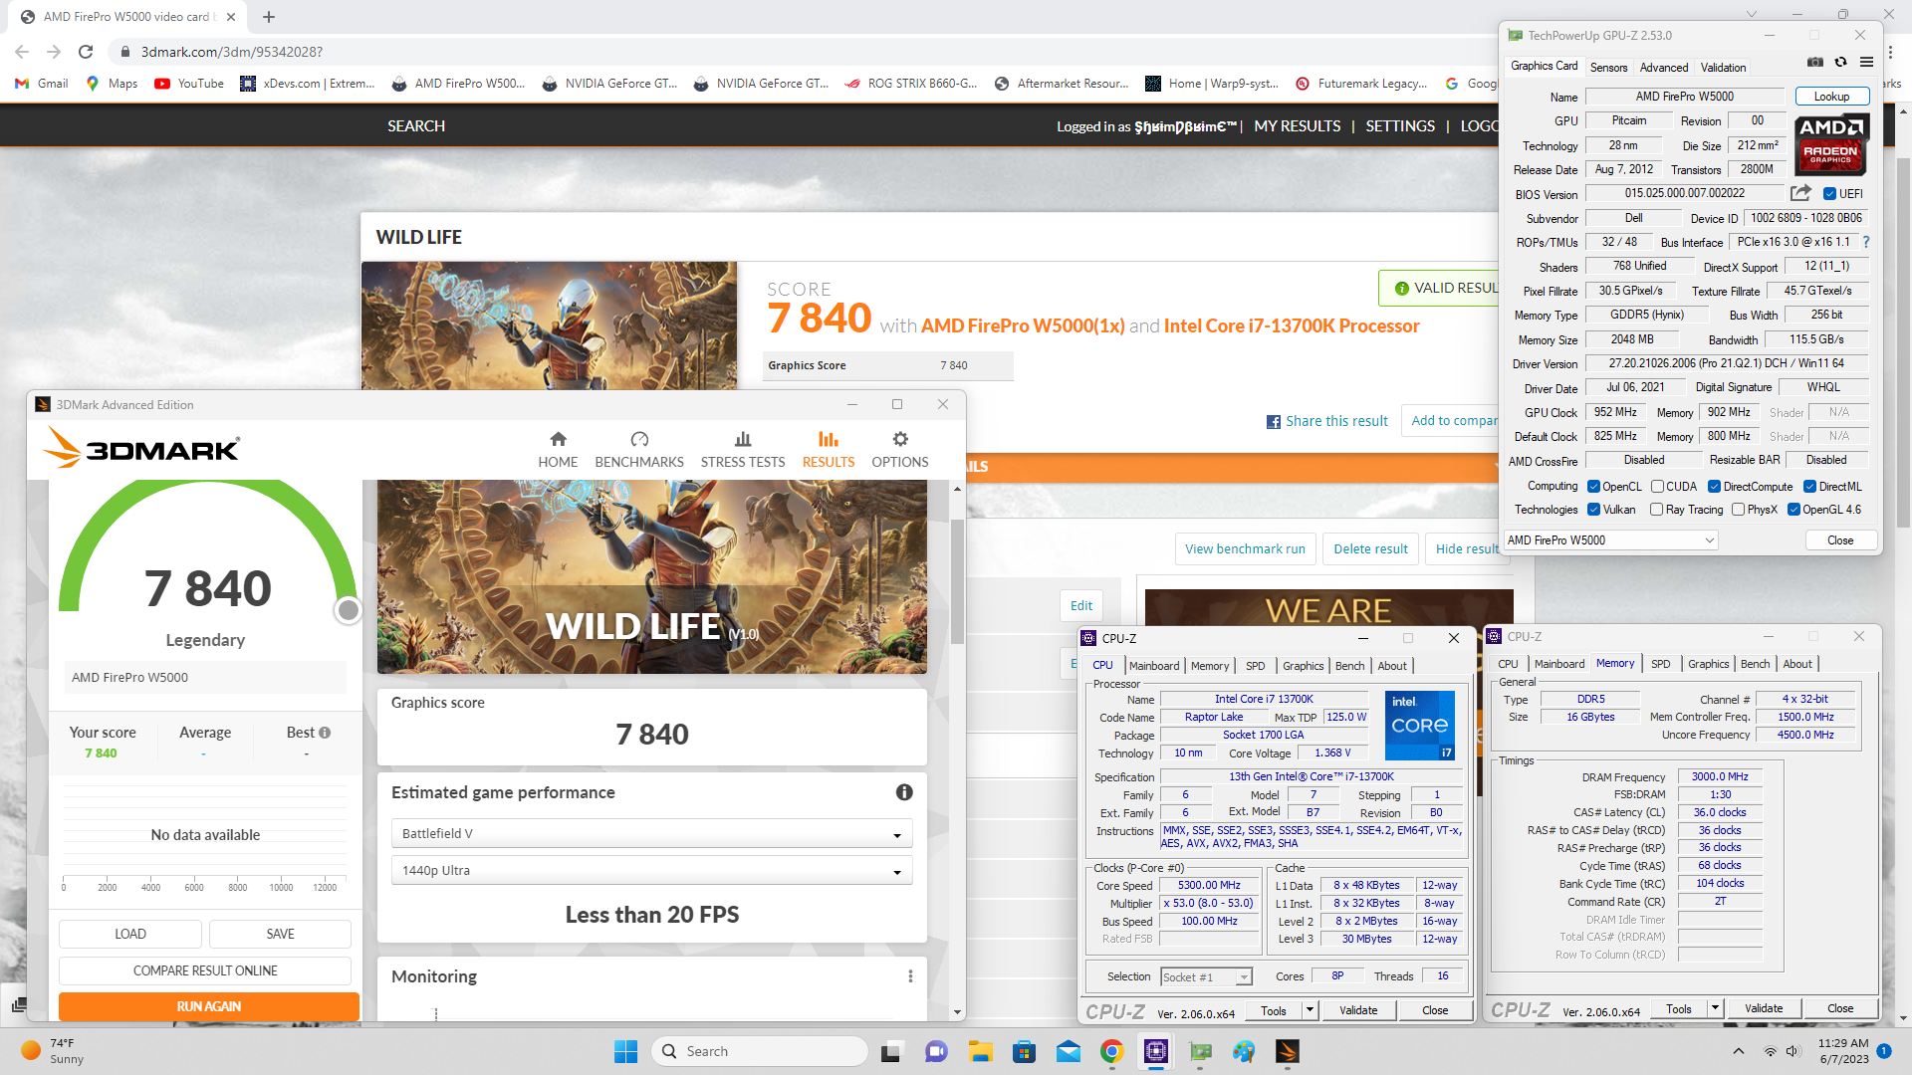The image size is (1912, 1075).
Task: Open a new browser tab
Action: tap(269, 17)
